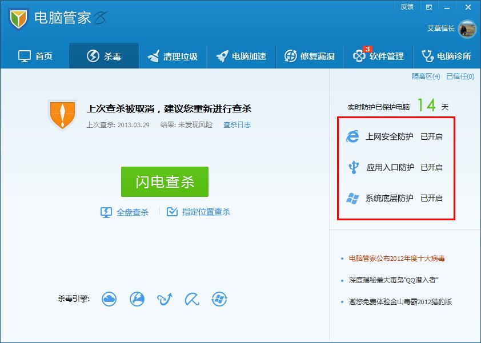Click the curved arrow antivirus engine icon
Image resolution: width=481 pixels, height=343 pixels.
(165, 298)
